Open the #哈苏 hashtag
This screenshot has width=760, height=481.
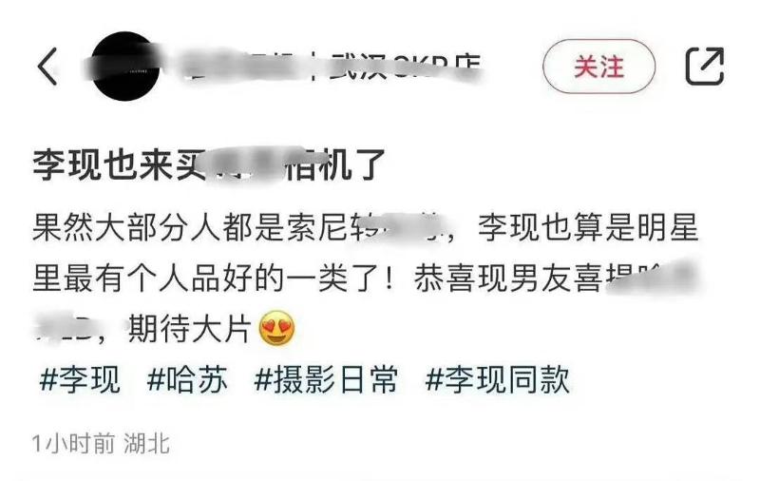tap(187, 378)
